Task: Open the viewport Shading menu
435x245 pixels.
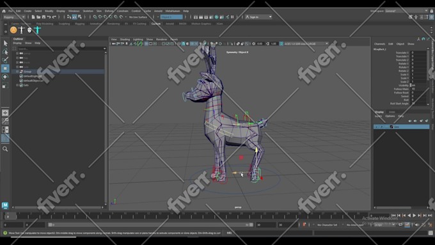Action: coord(125,40)
